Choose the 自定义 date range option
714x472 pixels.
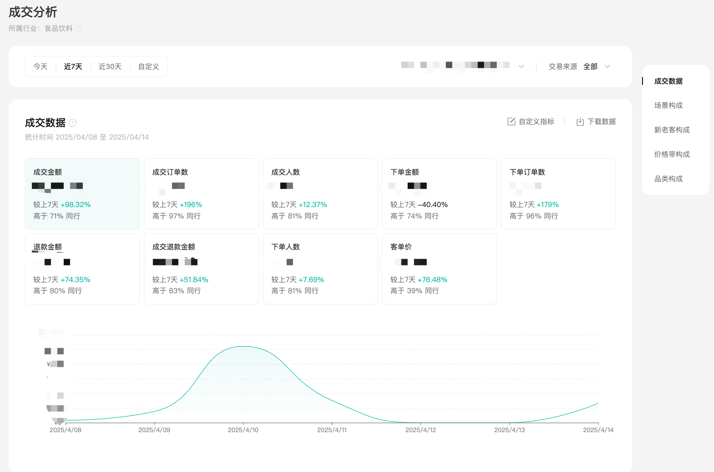(148, 66)
